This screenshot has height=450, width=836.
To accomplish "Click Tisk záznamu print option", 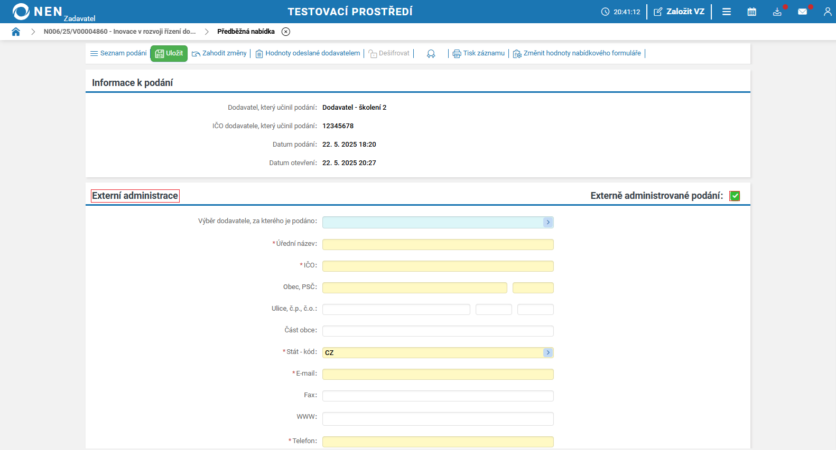I will pos(479,53).
